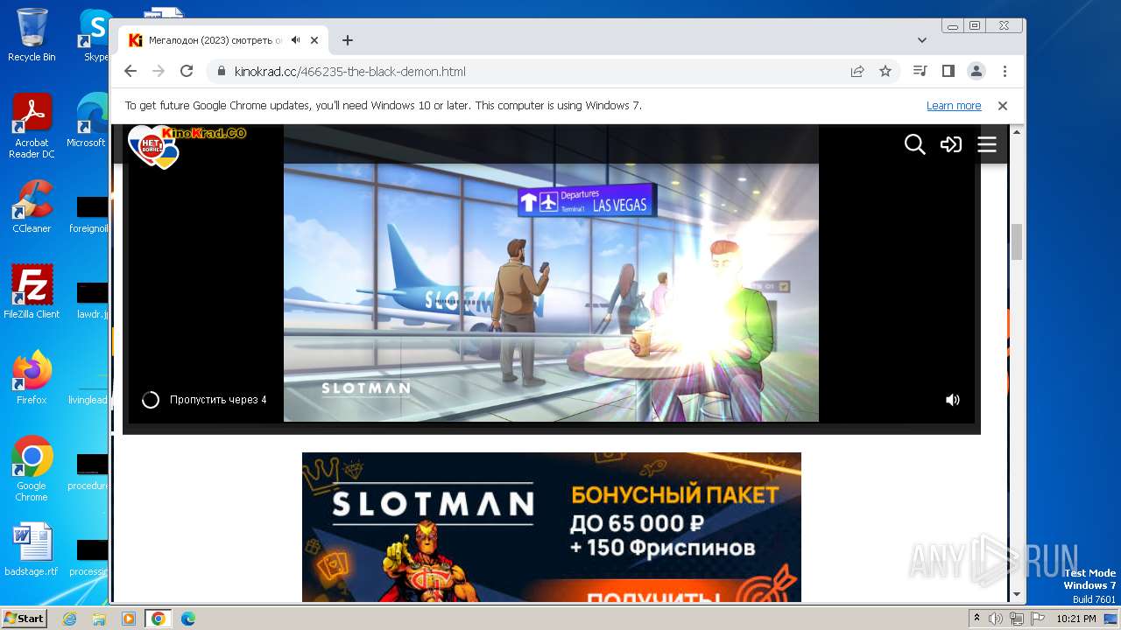Close the Мегалодон (2023) tab
Screen dimensions: 1121x630
[x=314, y=40]
